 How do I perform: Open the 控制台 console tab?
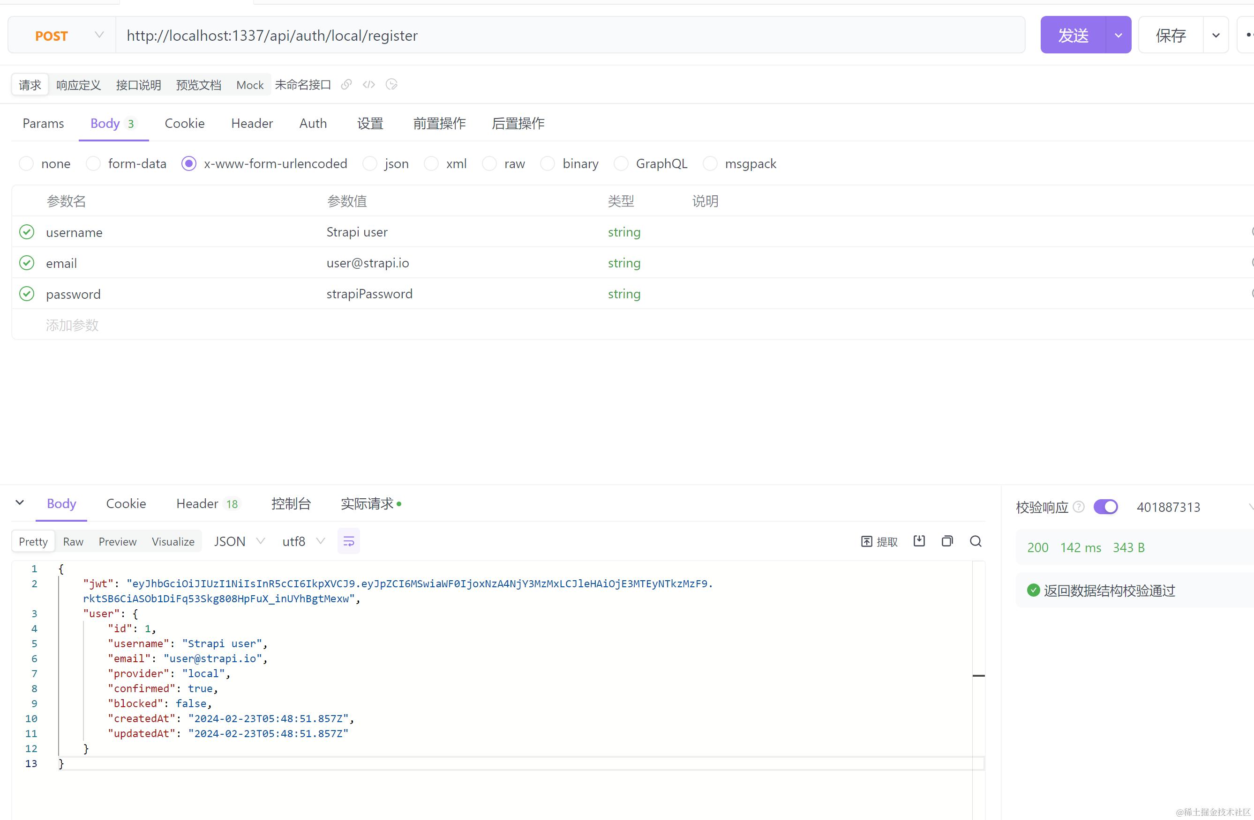pos(291,504)
